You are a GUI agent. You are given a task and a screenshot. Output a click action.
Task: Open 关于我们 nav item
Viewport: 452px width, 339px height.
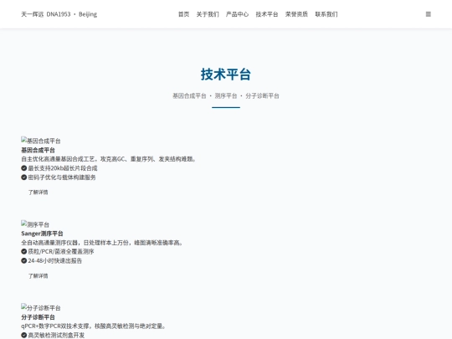208,14
